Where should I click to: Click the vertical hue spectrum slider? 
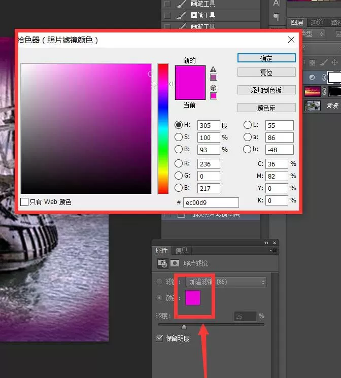tap(163, 129)
